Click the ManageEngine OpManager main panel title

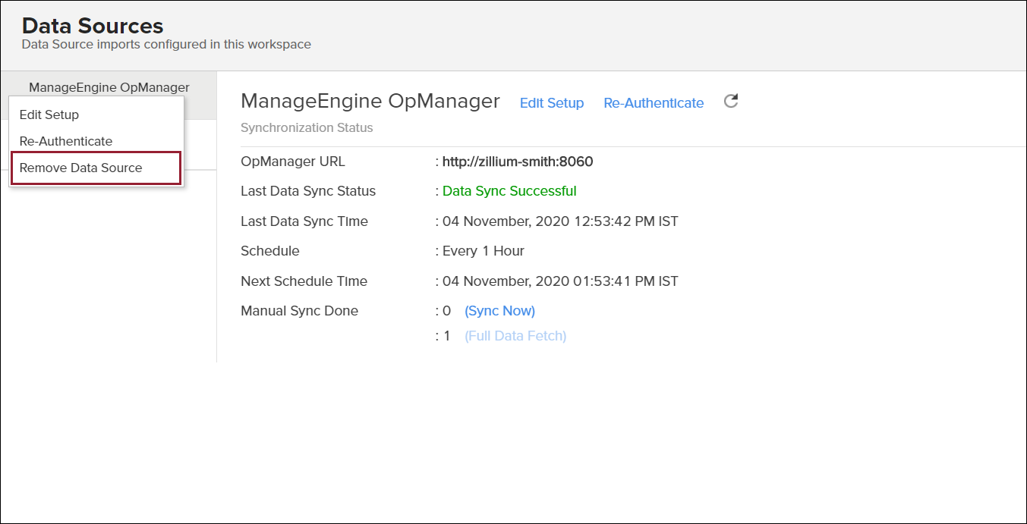pyautogui.click(x=370, y=102)
